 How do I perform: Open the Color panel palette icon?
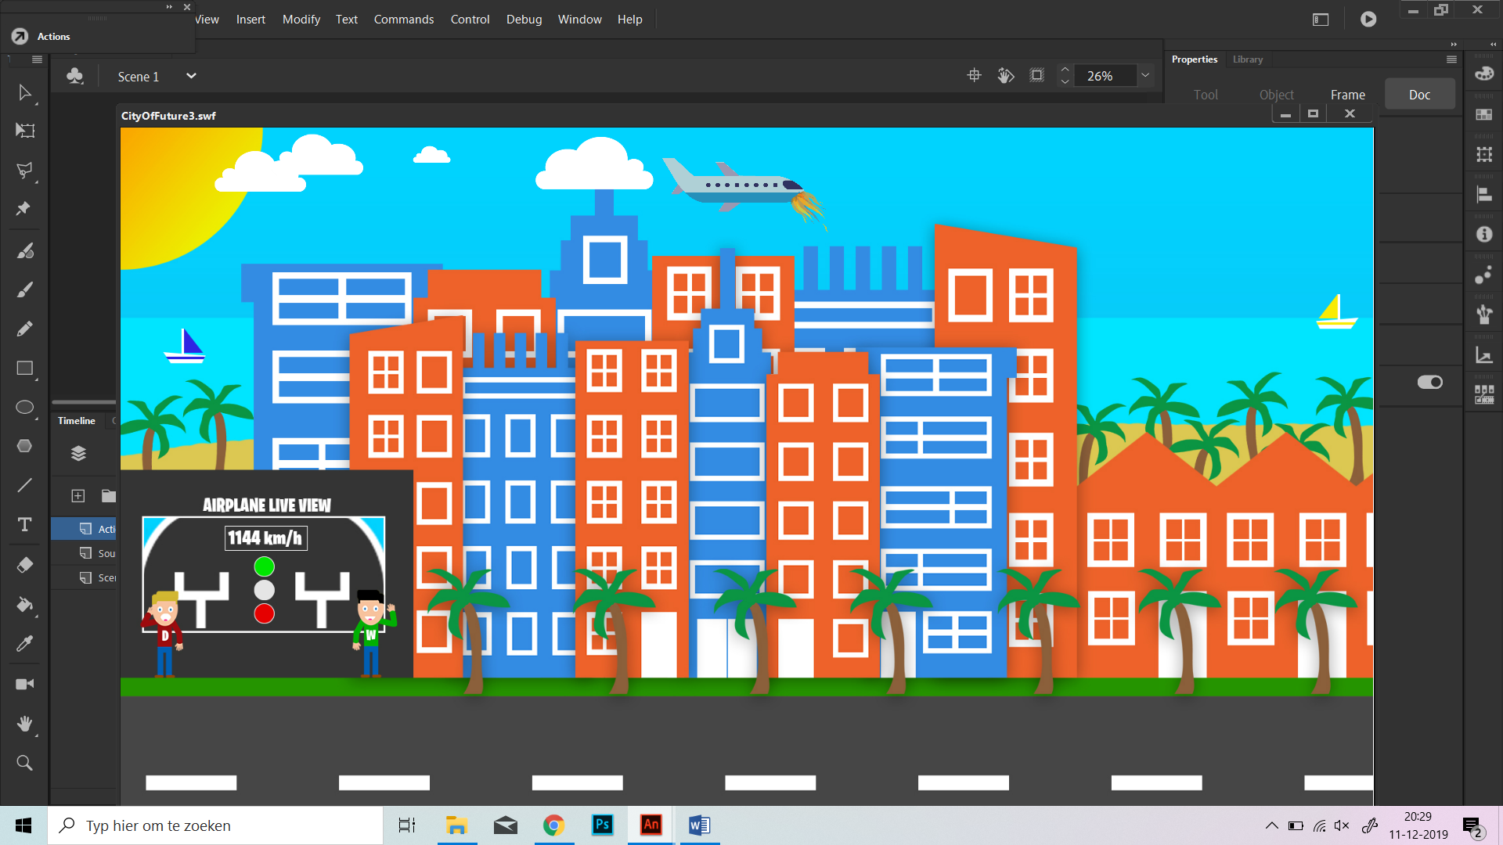pyautogui.click(x=1484, y=74)
